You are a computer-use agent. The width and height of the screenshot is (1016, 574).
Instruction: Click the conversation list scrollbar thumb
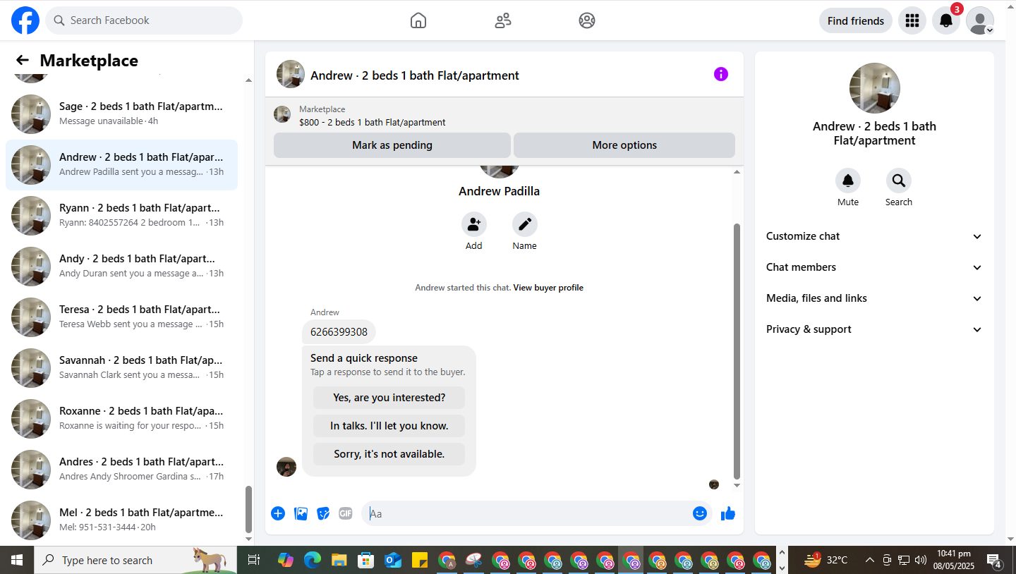click(248, 510)
